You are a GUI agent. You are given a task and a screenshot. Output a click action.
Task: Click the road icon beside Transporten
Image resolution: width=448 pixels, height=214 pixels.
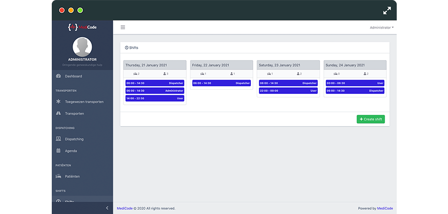[58, 113]
